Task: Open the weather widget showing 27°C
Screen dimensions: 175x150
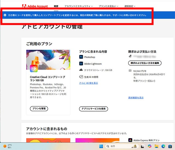Action: tap(7, 146)
